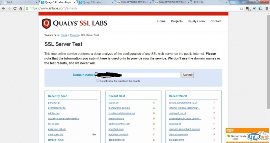Image resolution: width=270 pixels, height=143 pixels.
Task: Follow the Projects breadcrumb link
Action: click(x=74, y=35)
